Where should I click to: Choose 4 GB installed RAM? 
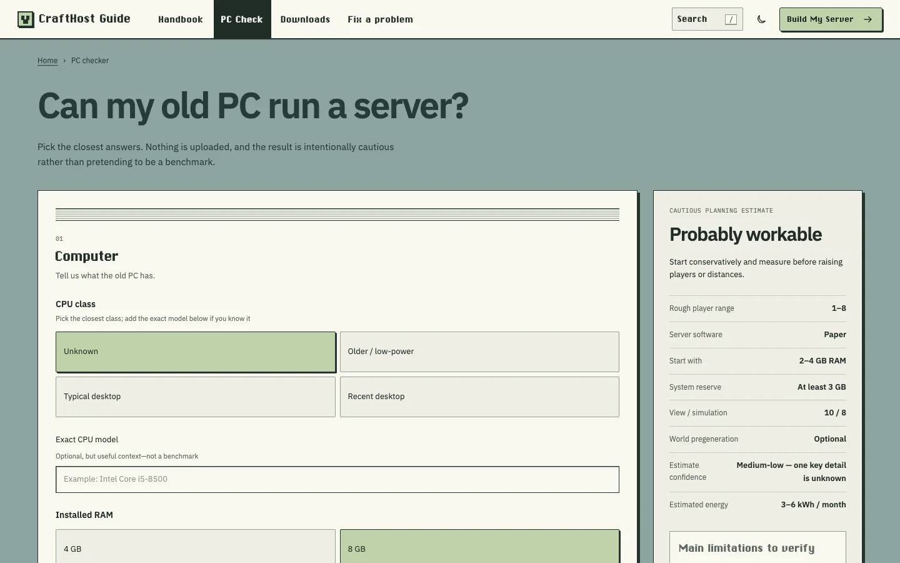196,546
